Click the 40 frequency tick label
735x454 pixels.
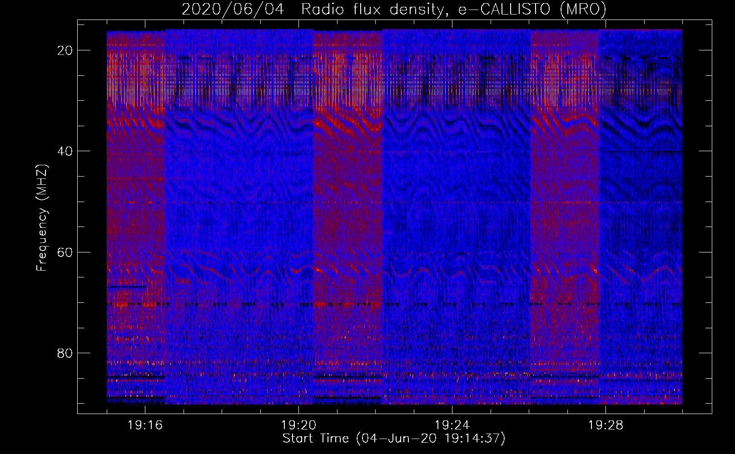pos(65,151)
